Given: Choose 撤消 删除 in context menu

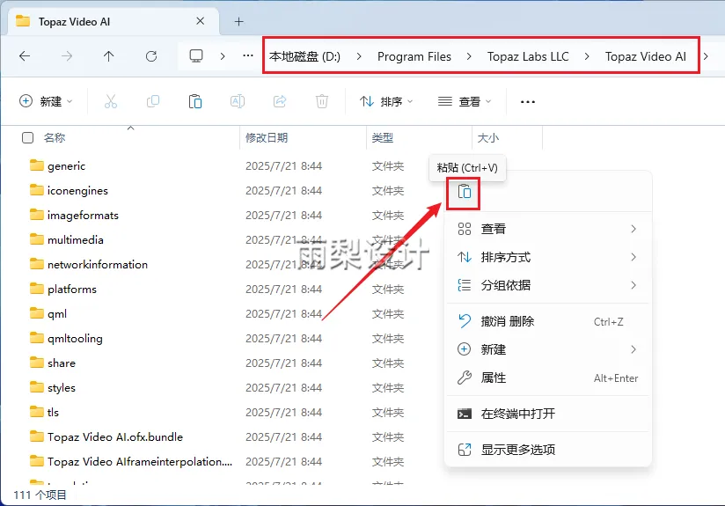Looking at the screenshot, I should pyautogui.click(x=548, y=321).
